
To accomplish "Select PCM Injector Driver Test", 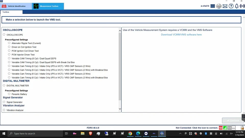I will click(x=9, y=54).
